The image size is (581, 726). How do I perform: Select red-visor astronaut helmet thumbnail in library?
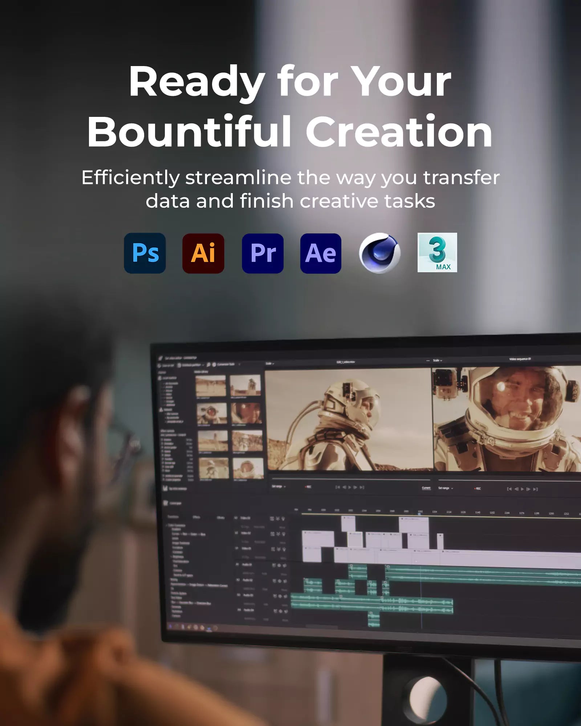[x=212, y=414]
